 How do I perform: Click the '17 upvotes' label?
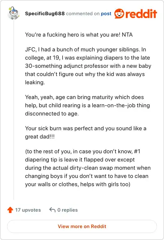[x=28, y=210]
